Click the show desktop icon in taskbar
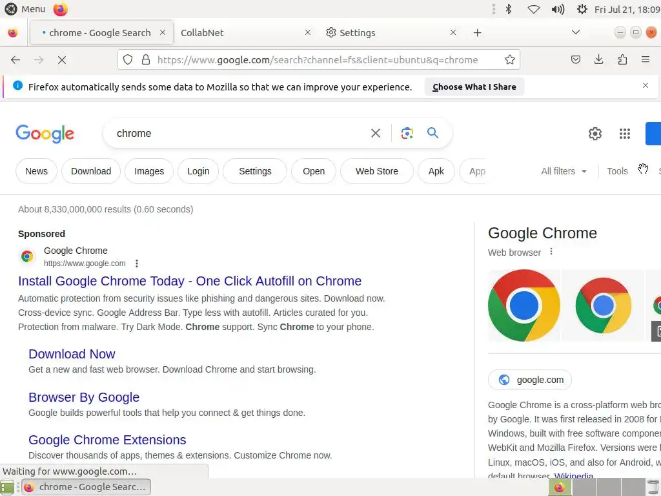The image size is (661, 496). [7, 487]
